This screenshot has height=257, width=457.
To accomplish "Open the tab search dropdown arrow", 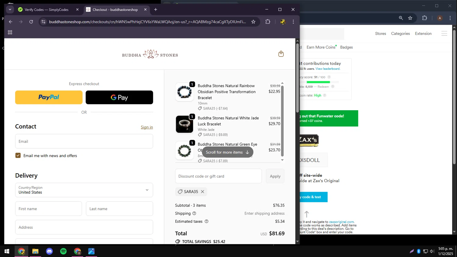I will 10,9.
